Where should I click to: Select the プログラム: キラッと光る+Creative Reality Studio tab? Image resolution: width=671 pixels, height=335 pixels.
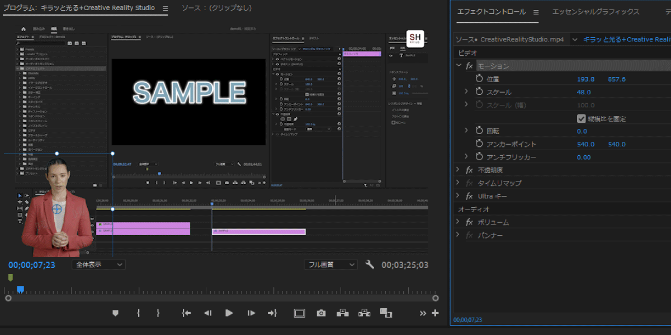pos(79,8)
